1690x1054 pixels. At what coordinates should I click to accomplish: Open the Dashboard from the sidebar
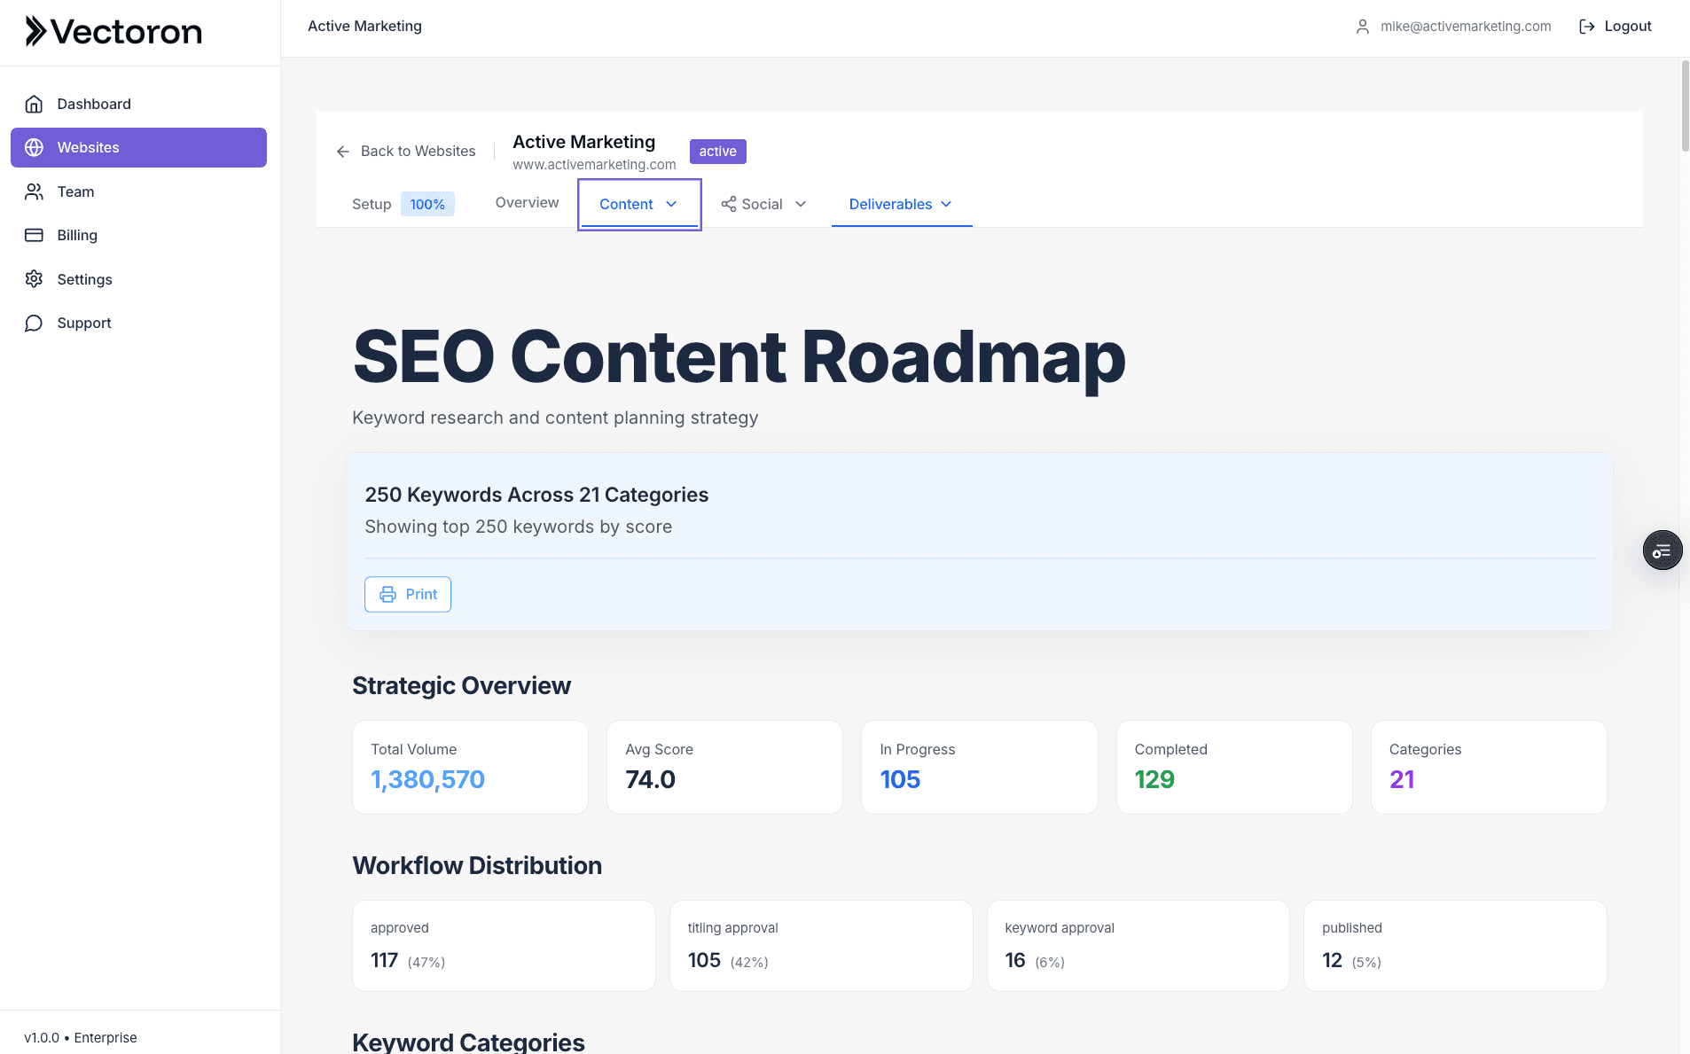point(93,104)
